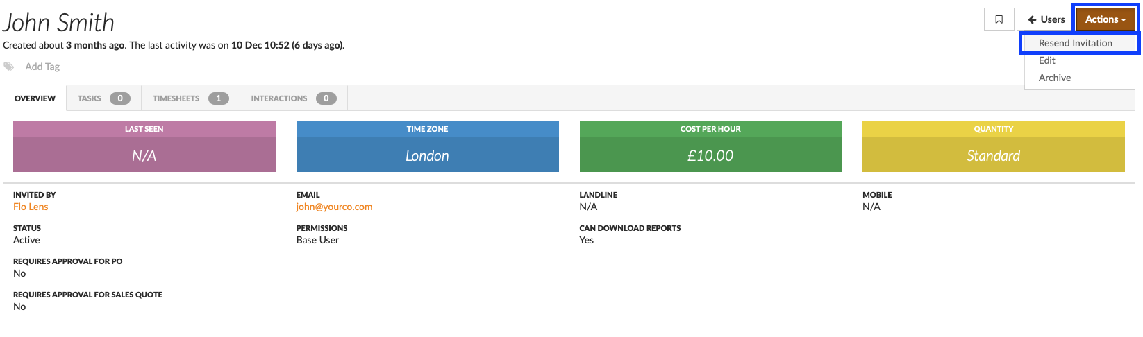Open the Tasks tab
This screenshot has width=1143, height=337.
click(x=103, y=98)
